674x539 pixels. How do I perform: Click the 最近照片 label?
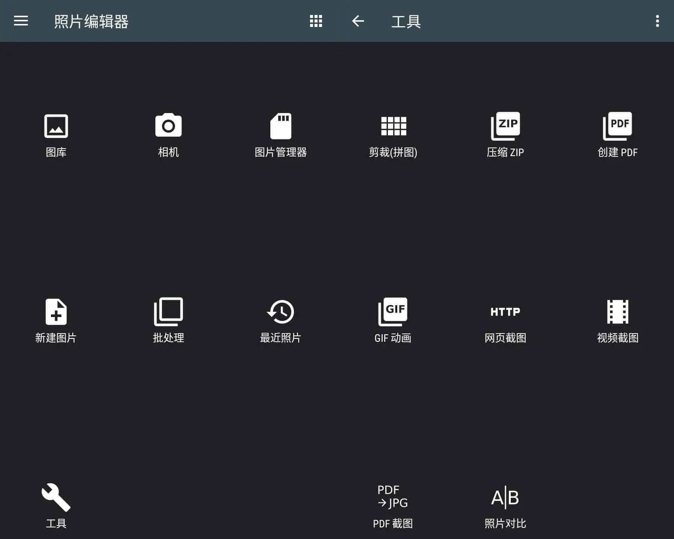point(281,338)
